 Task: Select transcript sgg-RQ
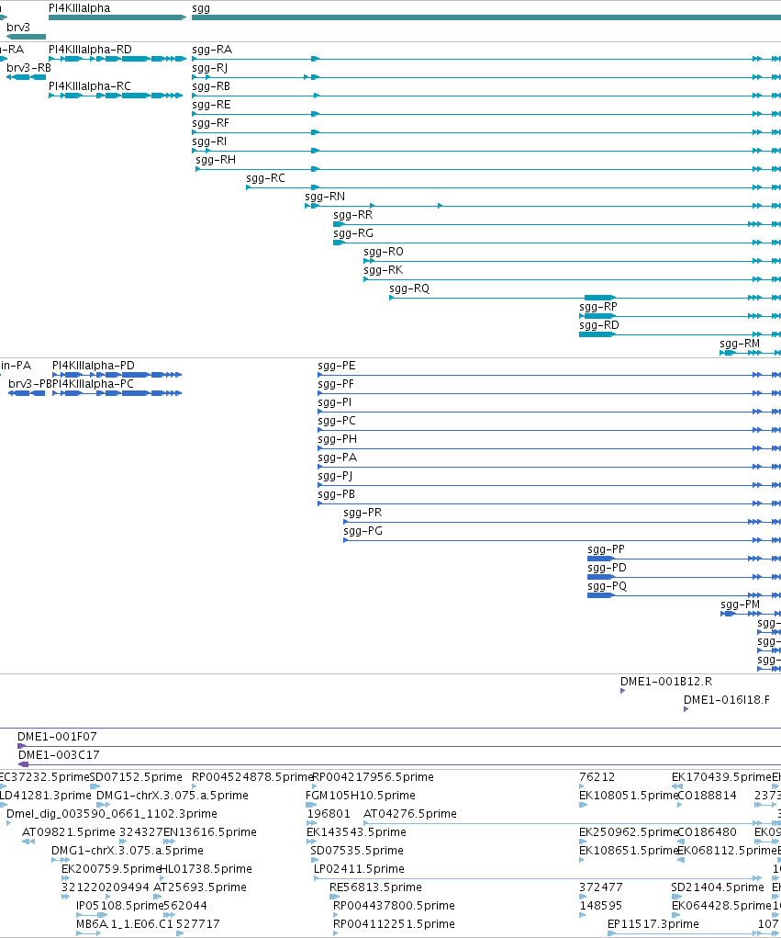(x=585, y=298)
